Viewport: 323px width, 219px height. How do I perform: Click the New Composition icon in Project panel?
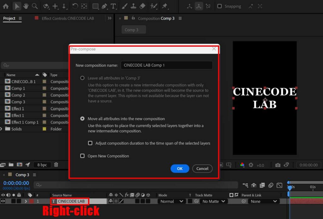[19, 165]
